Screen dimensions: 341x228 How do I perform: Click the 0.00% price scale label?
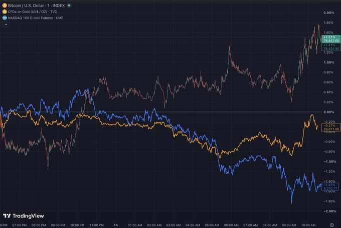pos(329,112)
